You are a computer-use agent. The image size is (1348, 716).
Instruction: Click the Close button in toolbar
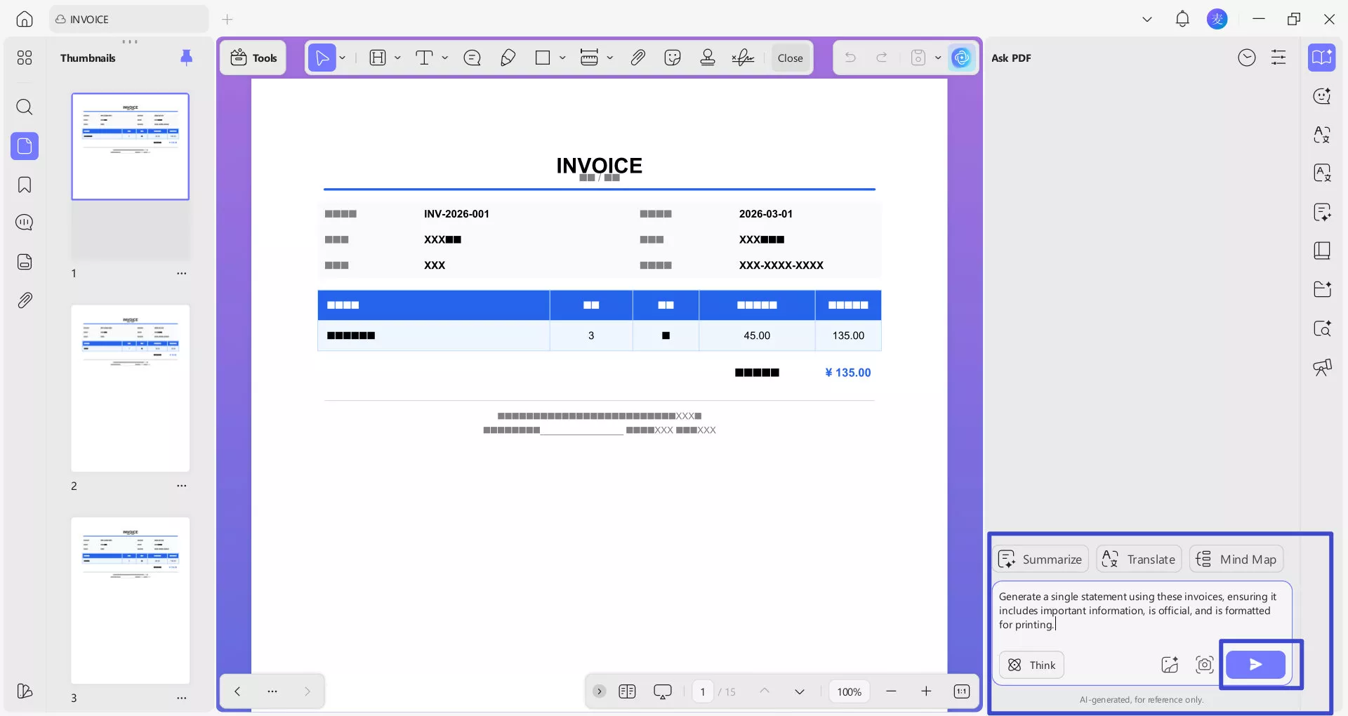[791, 58]
